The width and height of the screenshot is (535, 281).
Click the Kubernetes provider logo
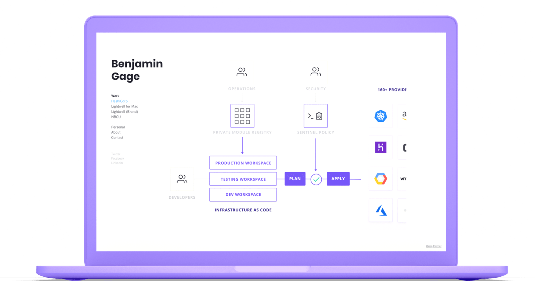(381, 116)
